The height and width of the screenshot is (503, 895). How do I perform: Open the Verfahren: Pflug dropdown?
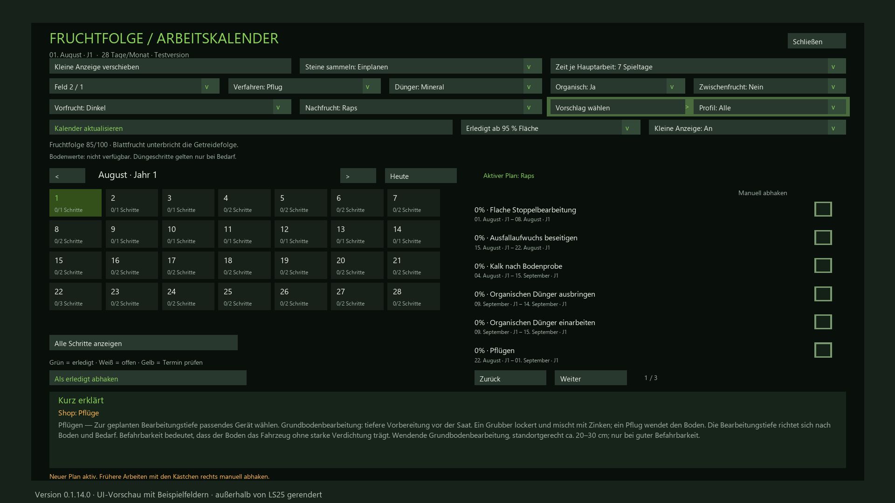click(304, 86)
